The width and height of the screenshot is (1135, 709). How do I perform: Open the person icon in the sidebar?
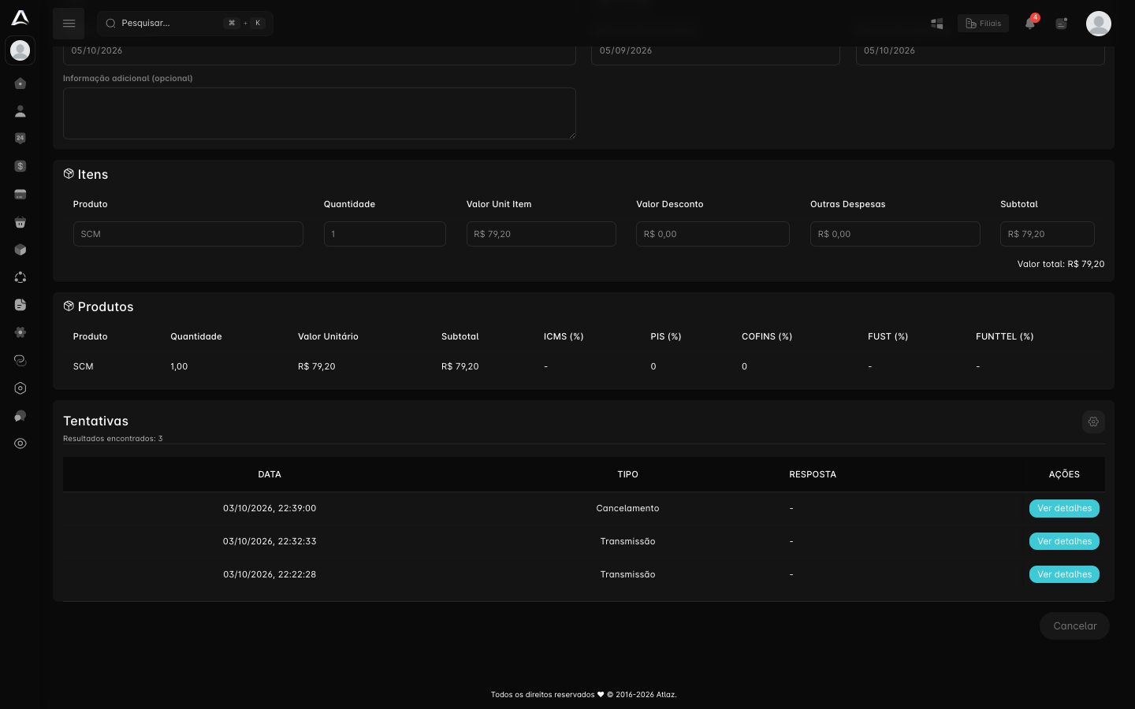[x=20, y=111]
